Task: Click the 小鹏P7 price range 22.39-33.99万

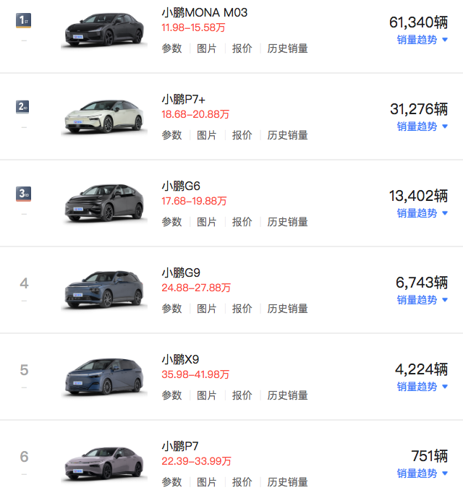Action: 196,461
